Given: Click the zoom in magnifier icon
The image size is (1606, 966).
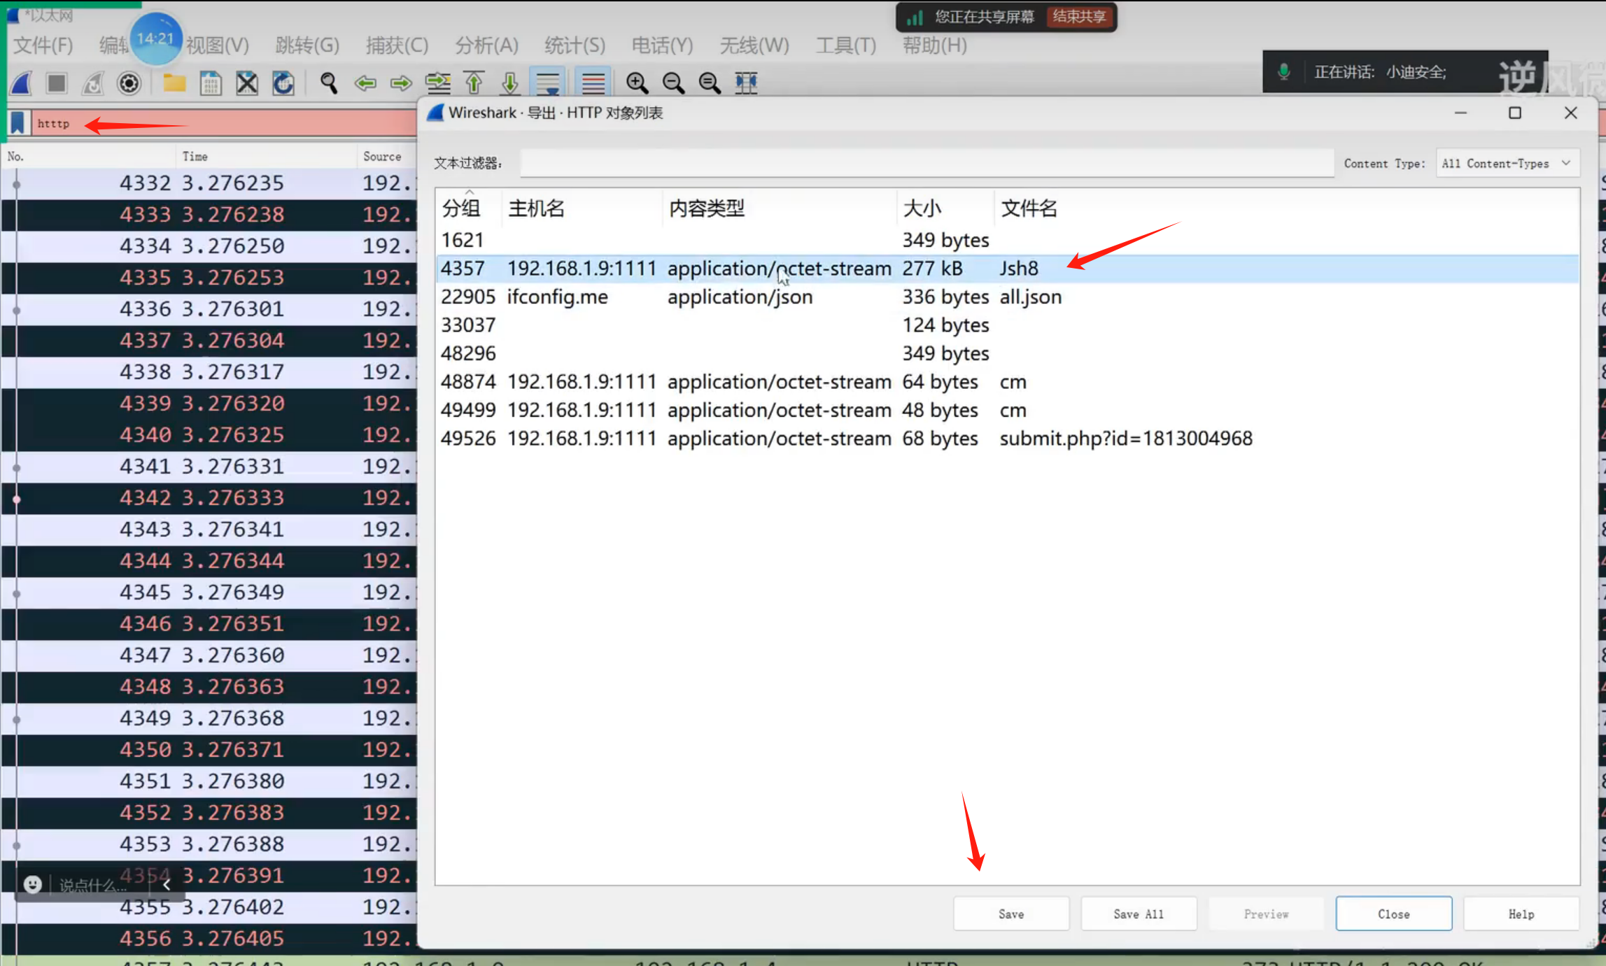Looking at the screenshot, I should pyautogui.click(x=637, y=83).
